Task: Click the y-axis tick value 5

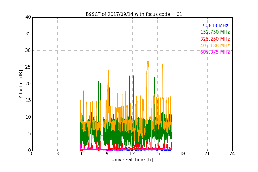Action: click(30, 134)
